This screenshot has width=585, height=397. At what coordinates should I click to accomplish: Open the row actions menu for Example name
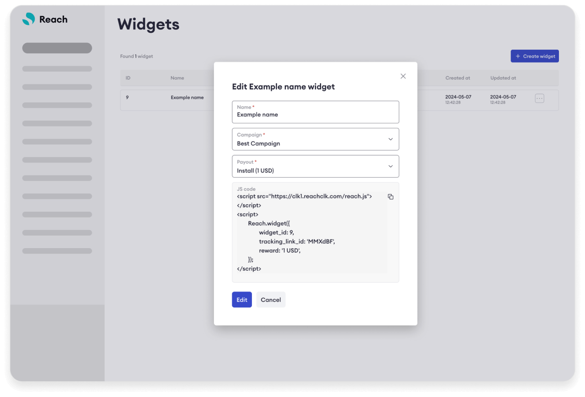click(x=539, y=98)
